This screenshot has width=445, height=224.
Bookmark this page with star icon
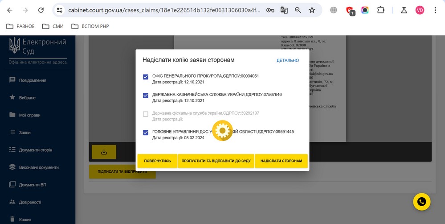(312, 10)
